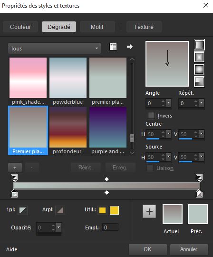Click the Annuler button
Viewport: 213px width, 257px height.
coord(189,249)
